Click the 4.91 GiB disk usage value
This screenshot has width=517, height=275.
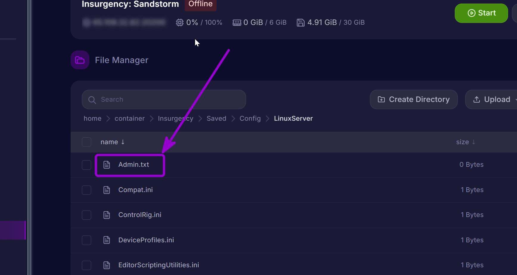322,22
